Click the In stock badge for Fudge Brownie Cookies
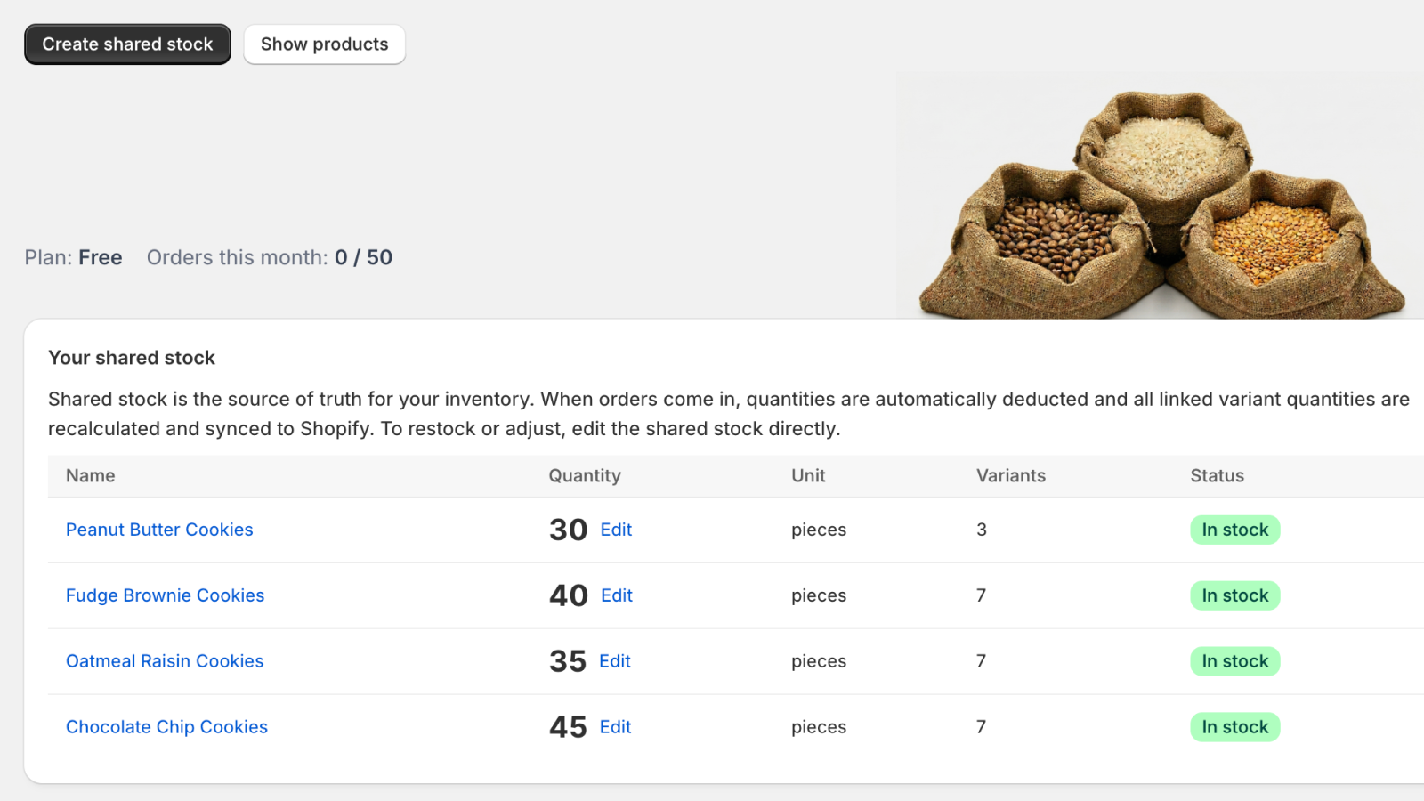The height and width of the screenshot is (801, 1424). (1234, 595)
